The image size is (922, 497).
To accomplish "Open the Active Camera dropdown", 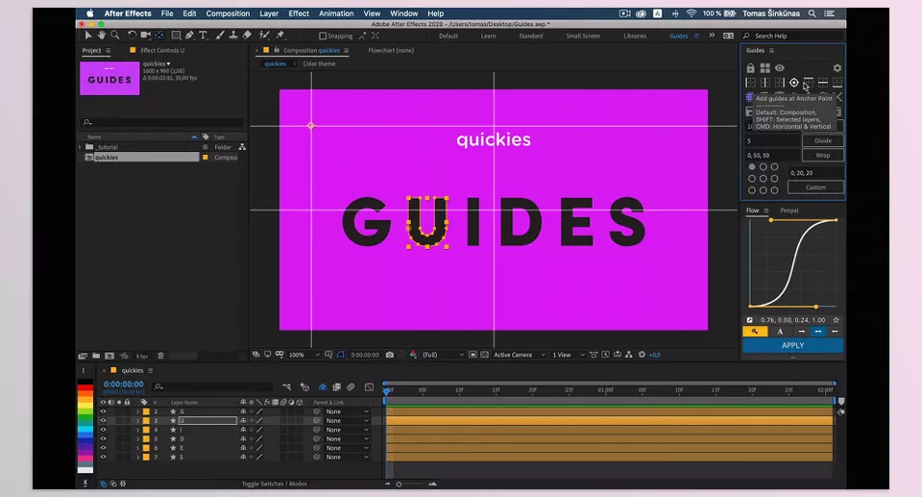I will coord(520,355).
